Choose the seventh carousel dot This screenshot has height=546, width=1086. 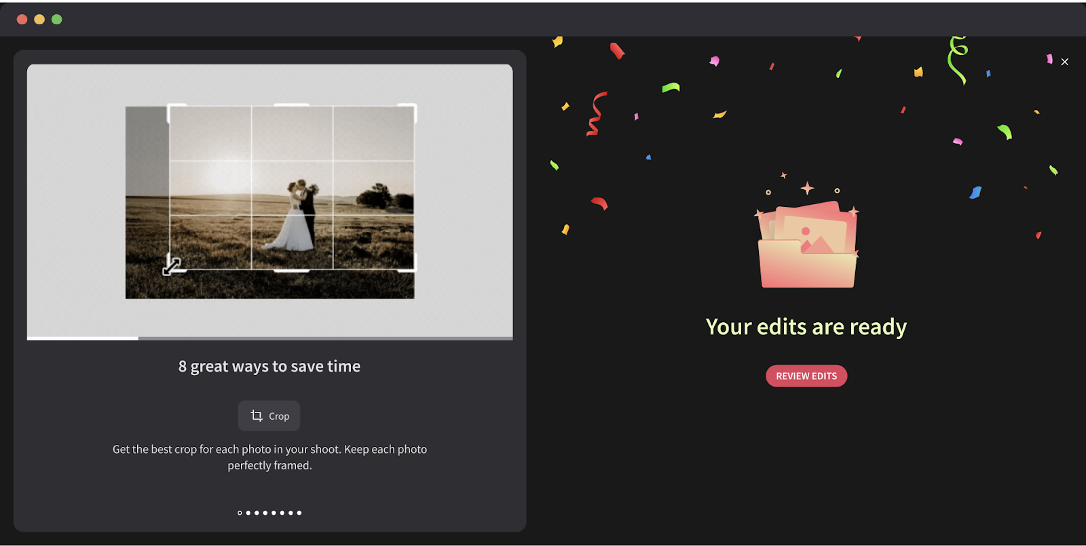pos(291,513)
